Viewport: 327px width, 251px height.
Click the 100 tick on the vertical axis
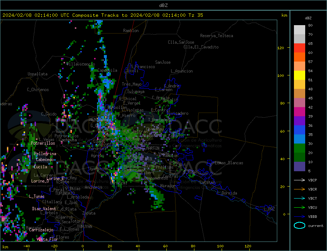pyautogui.click(x=281, y=75)
